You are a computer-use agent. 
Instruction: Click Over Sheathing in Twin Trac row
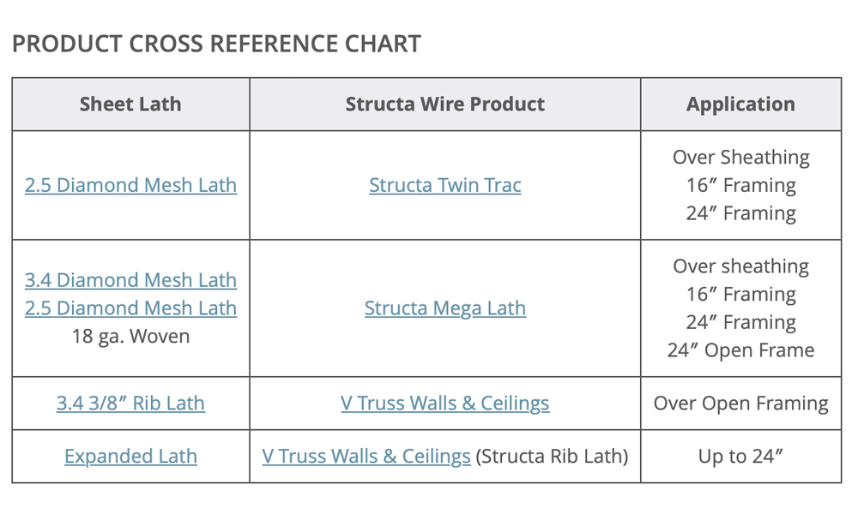coord(740,158)
